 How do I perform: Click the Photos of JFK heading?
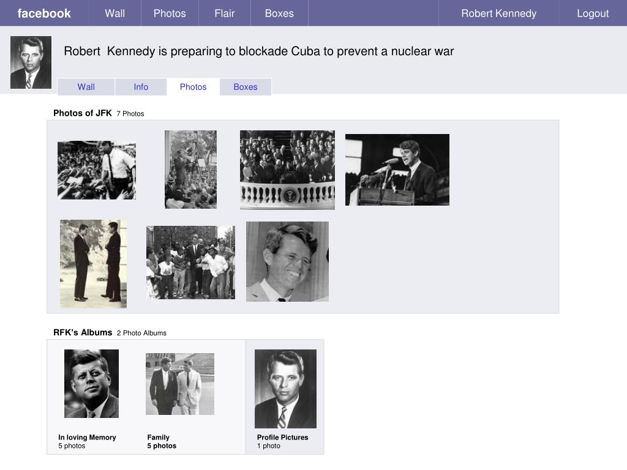(x=83, y=113)
